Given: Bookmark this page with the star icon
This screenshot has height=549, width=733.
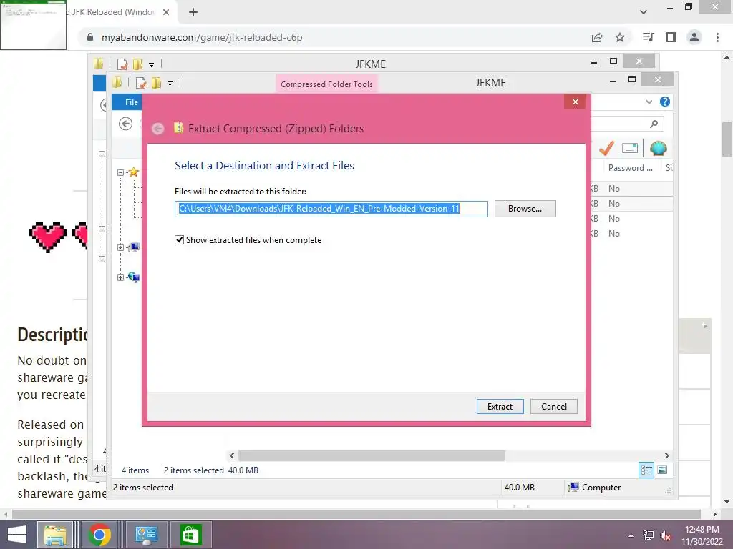Looking at the screenshot, I should point(620,37).
